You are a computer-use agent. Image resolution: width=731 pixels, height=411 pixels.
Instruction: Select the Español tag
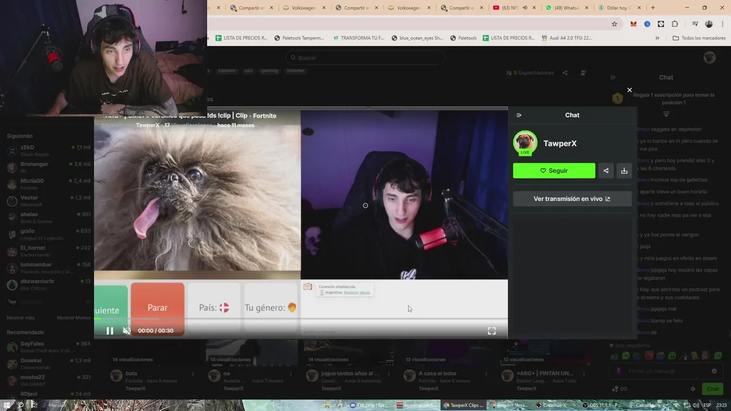227,71
